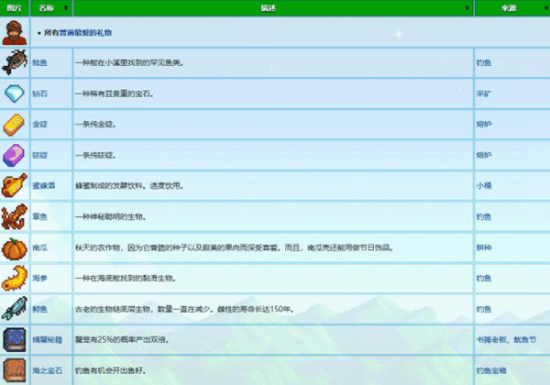Open the 铱锭 name link
Screen dimensions: 550x385
click(39, 155)
